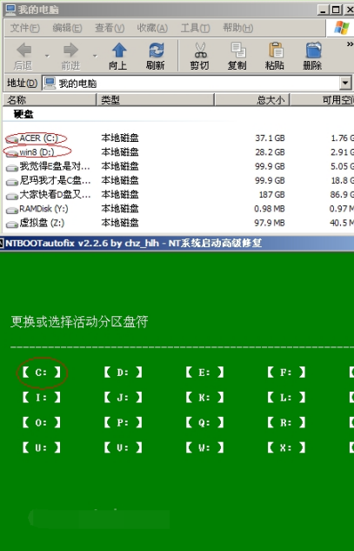Open the address bar dropdown arrow
The image size is (354, 551).
345,84
